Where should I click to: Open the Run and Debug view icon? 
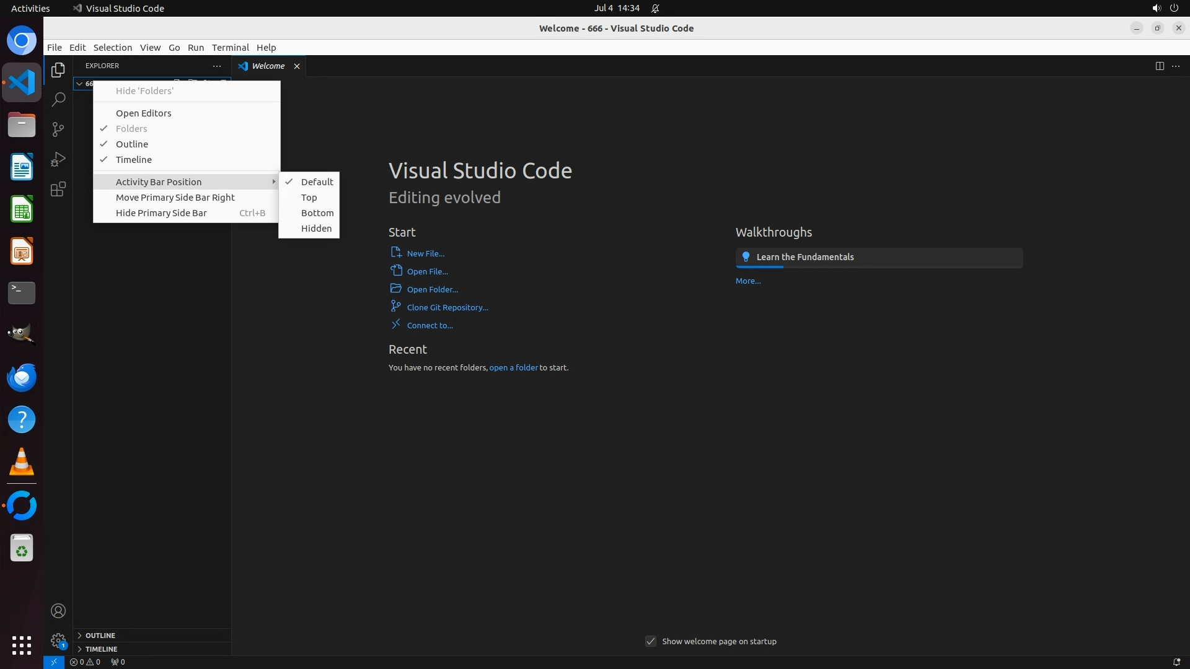click(58, 159)
